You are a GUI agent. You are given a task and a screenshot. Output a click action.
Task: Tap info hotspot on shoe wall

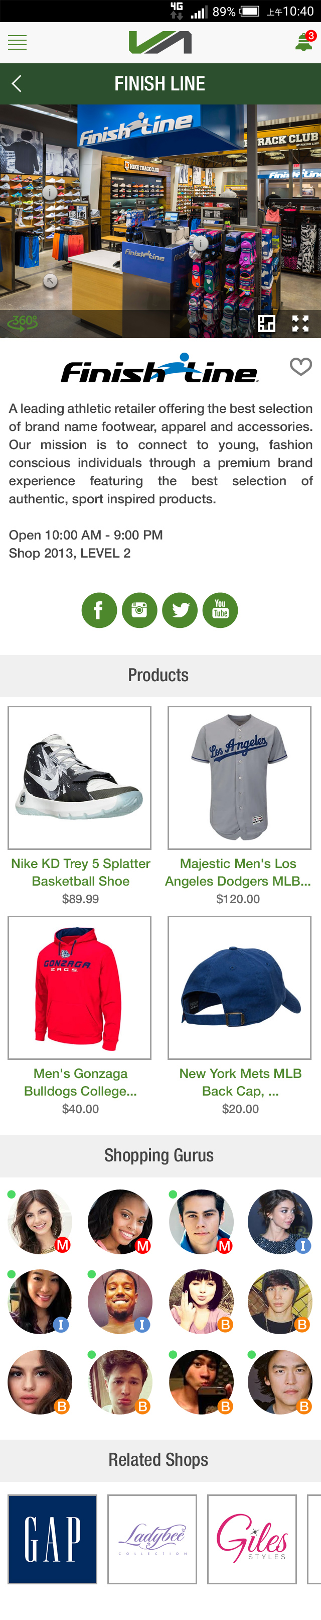50,193
